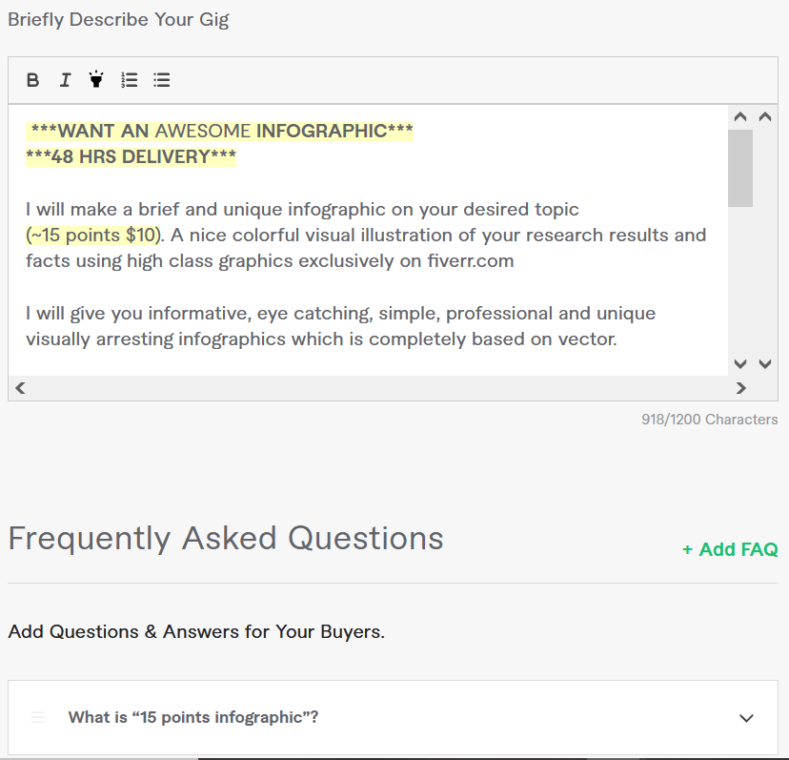Click the + Add FAQ link
This screenshot has height=760, width=789.
pos(730,549)
